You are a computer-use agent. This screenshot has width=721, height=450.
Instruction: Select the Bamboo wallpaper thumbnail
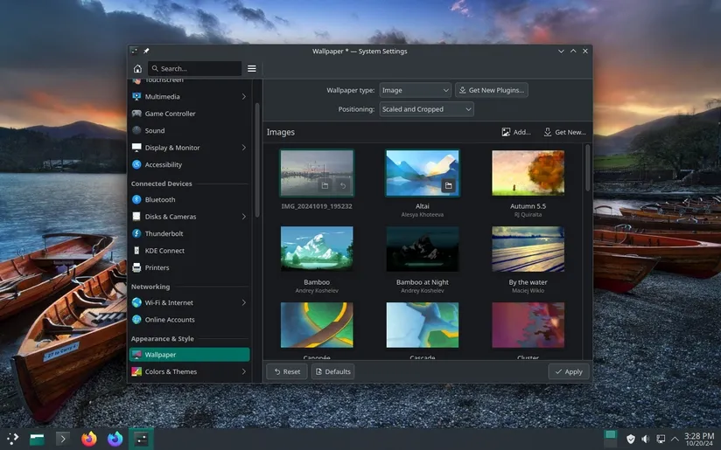pos(317,248)
